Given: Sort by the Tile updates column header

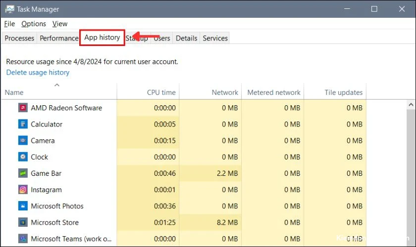Looking at the screenshot, I should 335,91.
